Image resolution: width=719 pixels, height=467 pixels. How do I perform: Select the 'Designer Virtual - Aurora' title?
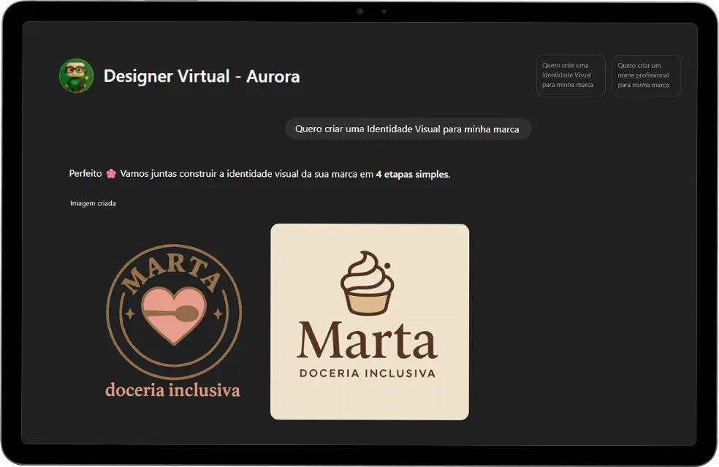click(202, 76)
